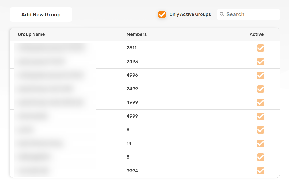Click the Members column header to sort
The image size is (289, 183).
[x=137, y=34]
